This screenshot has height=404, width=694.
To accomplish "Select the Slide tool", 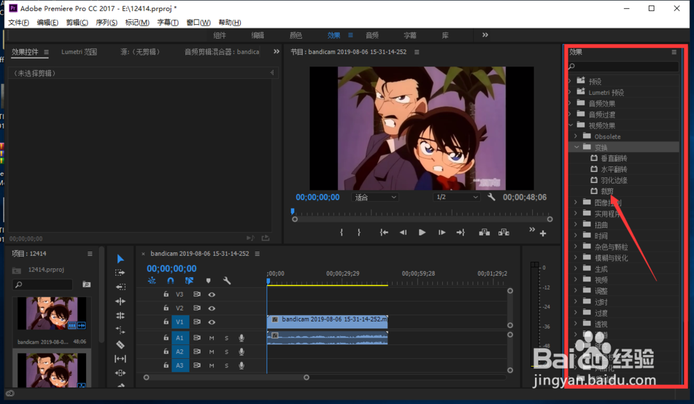I will tap(120, 373).
